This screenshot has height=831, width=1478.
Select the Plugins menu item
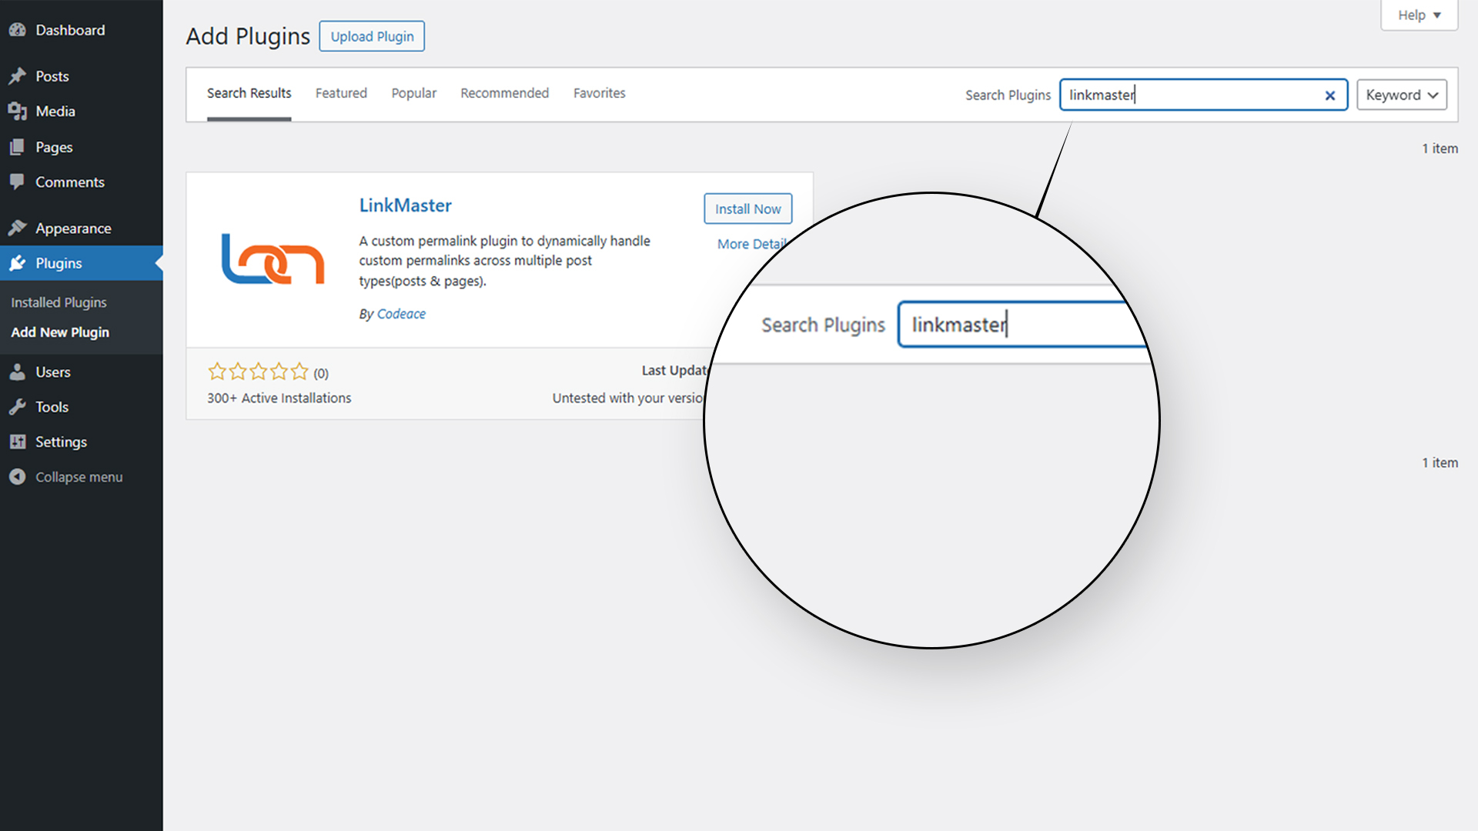pos(82,263)
